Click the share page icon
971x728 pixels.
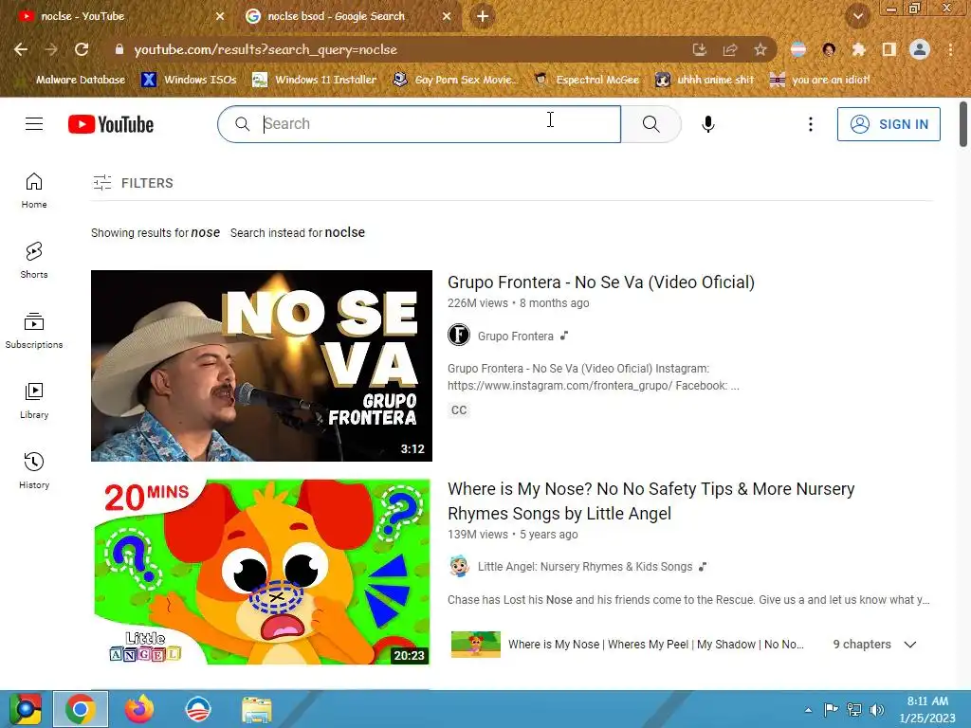(730, 49)
